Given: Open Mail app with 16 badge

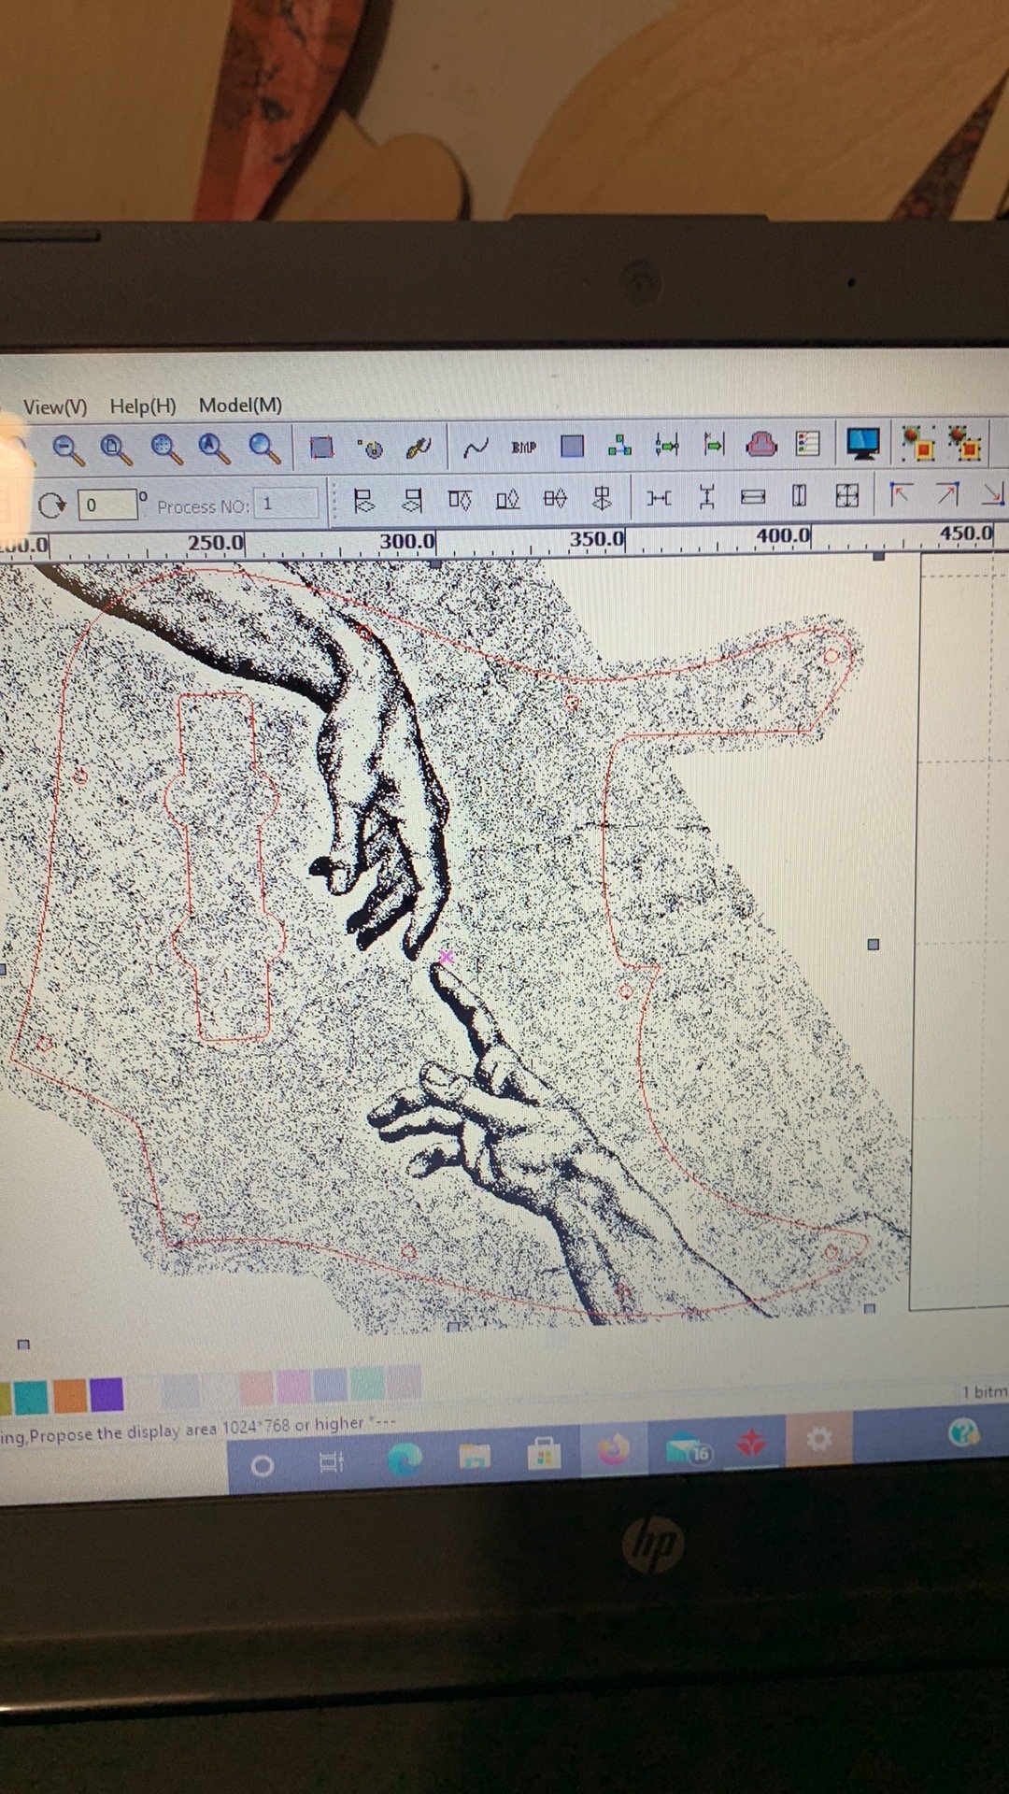Looking at the screenshot, I should (689, 1447).
